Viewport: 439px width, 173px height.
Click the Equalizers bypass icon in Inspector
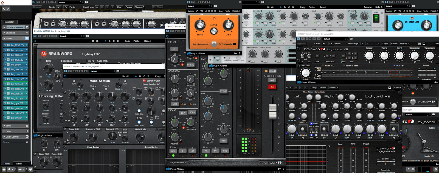pos(27,33)
